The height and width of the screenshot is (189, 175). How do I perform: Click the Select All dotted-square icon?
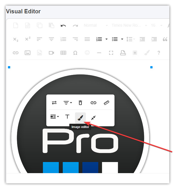[x=135, y=53]
